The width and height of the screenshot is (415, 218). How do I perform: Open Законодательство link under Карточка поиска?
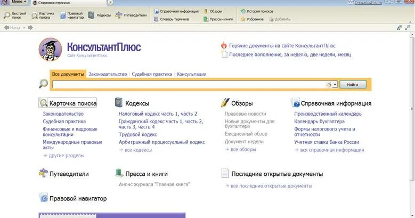coord(63,114)
